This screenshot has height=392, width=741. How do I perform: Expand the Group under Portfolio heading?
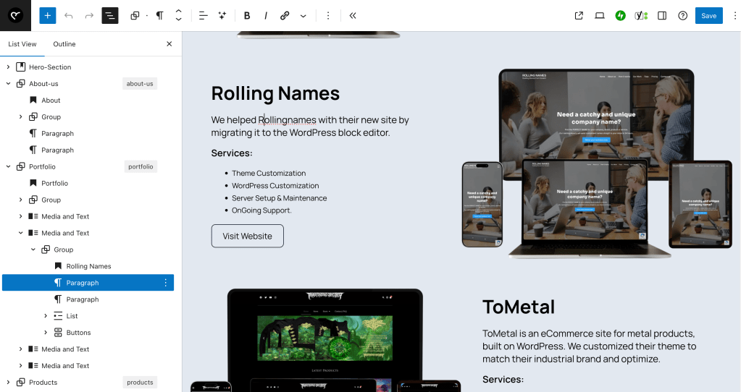coord(20,200)
